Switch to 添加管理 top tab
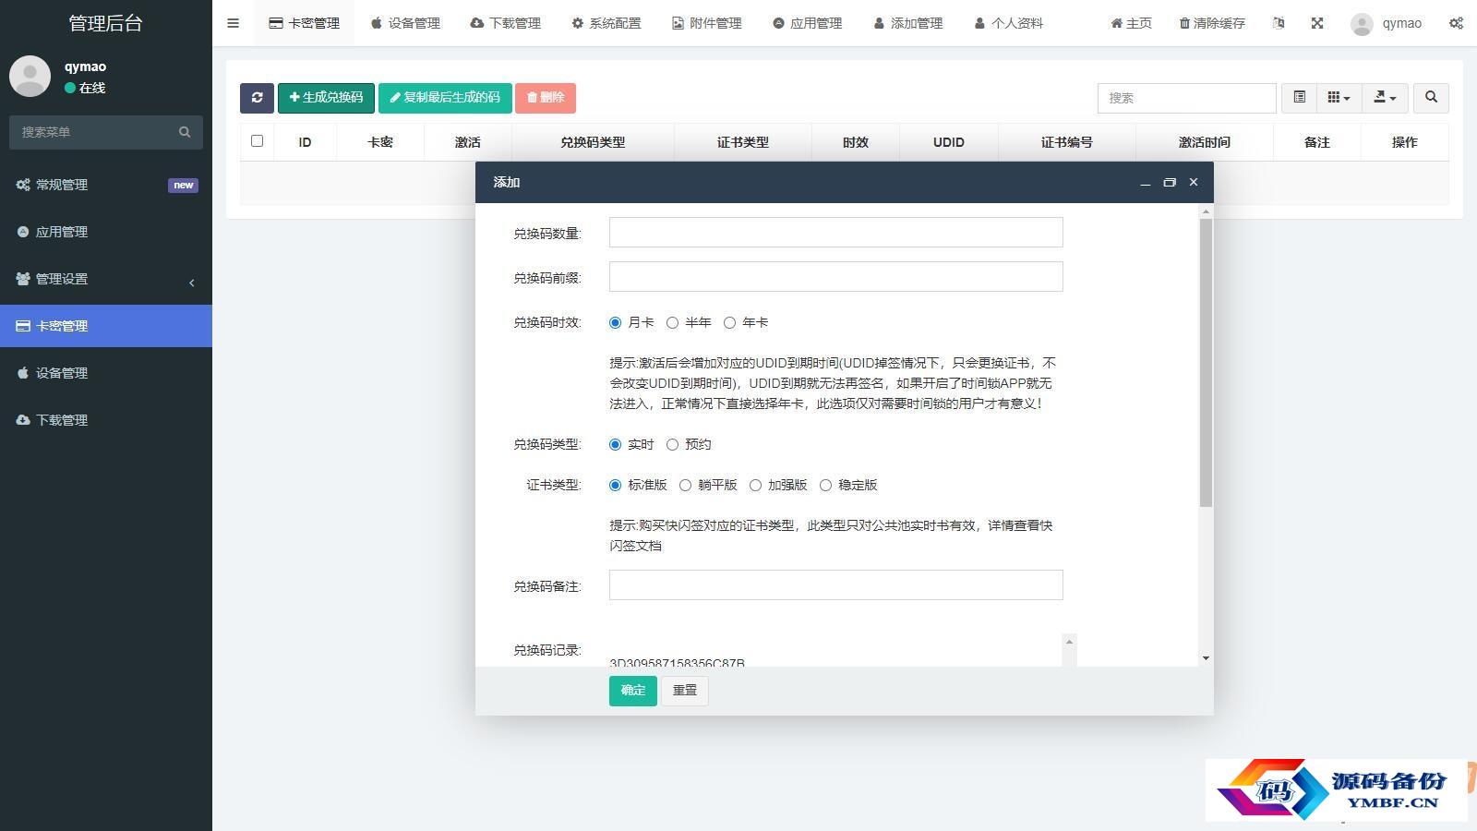 (907, 23)
